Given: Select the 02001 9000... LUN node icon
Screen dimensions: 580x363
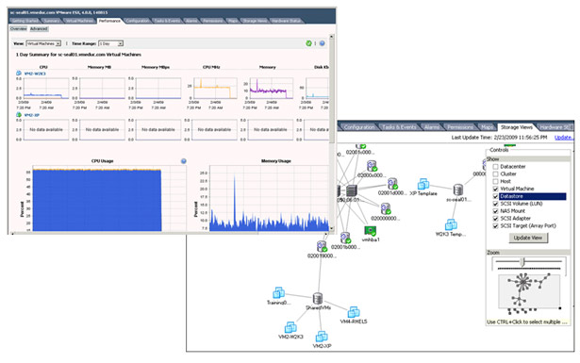Looking at the screenshot, I should tap(322, 247).
